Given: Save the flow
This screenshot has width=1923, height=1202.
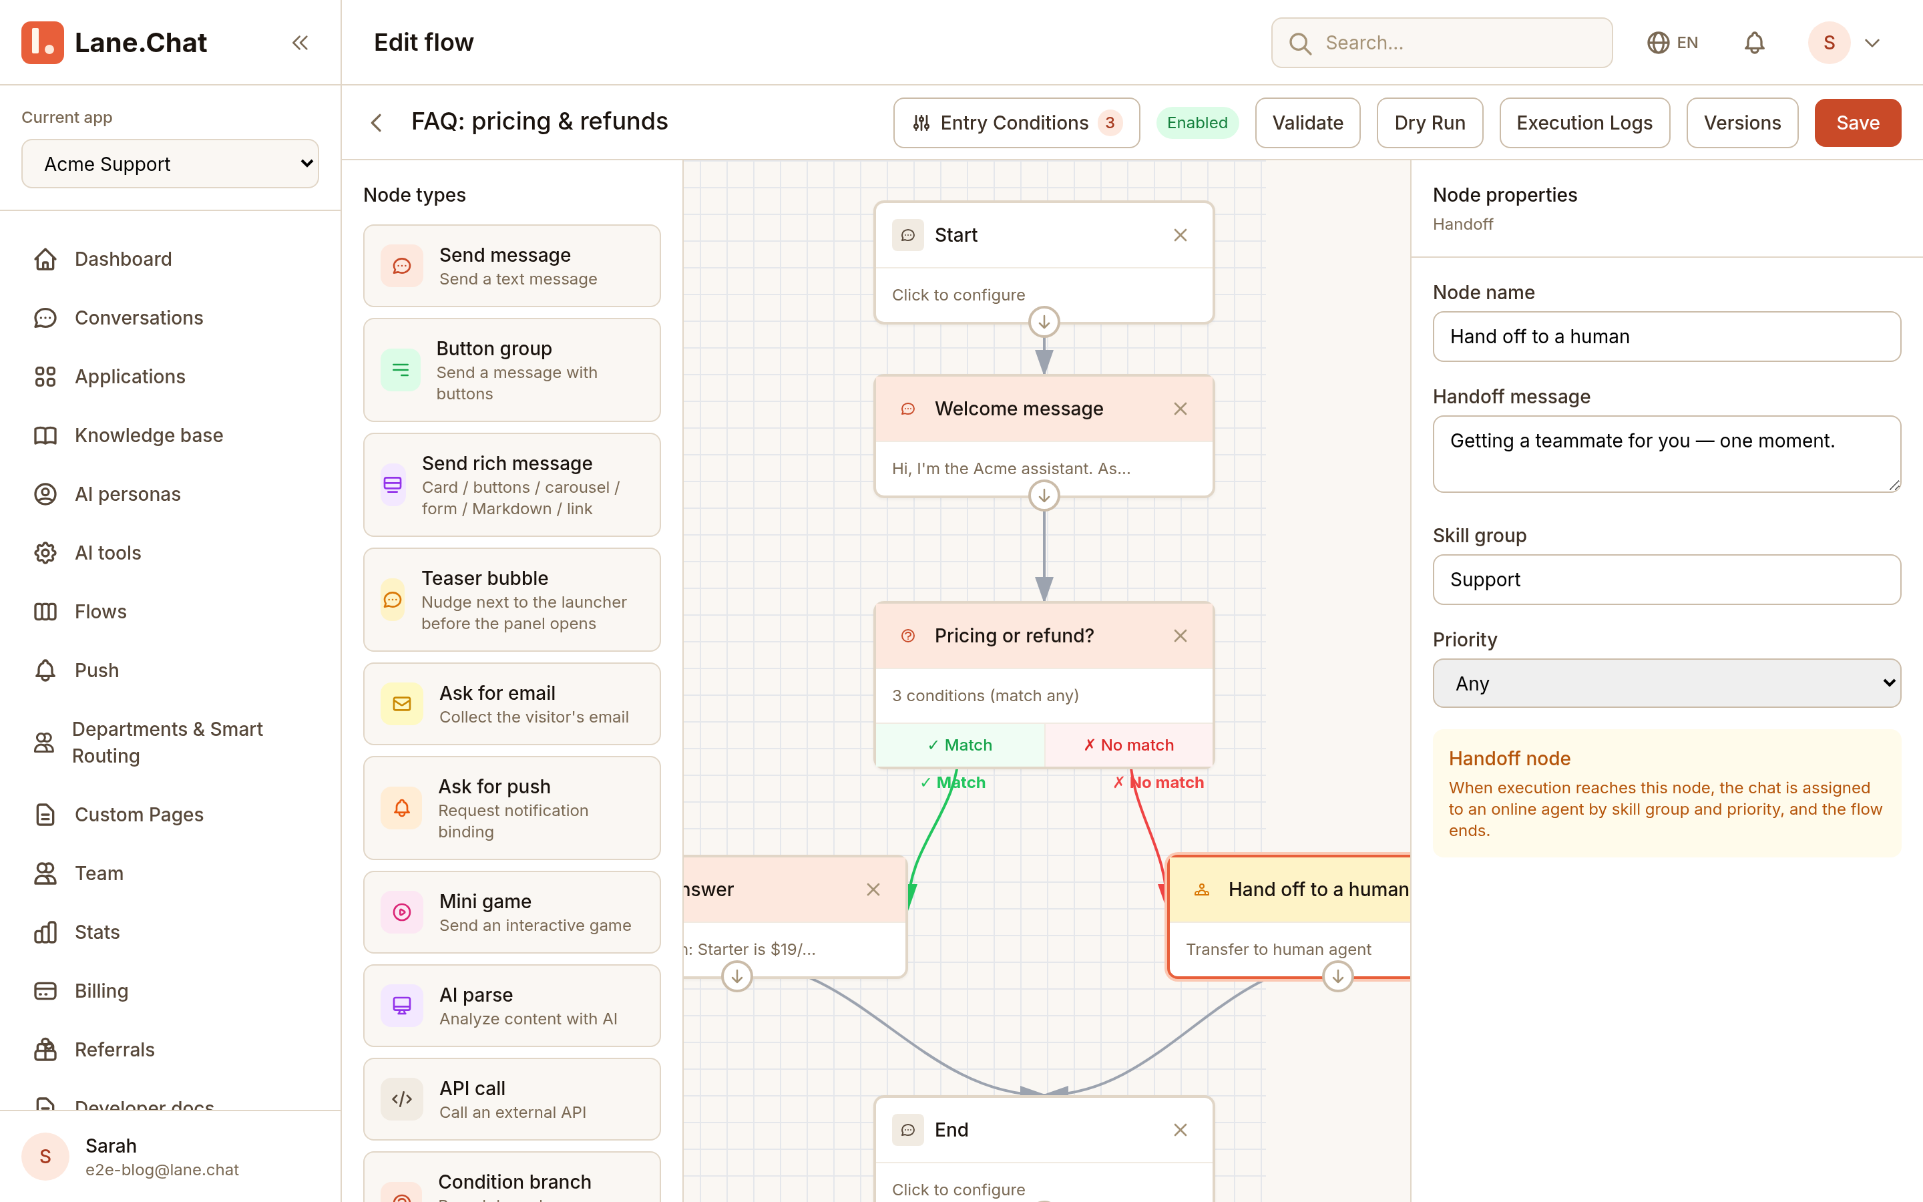Looking at the screenshot, I should [x=1858, y=124].
